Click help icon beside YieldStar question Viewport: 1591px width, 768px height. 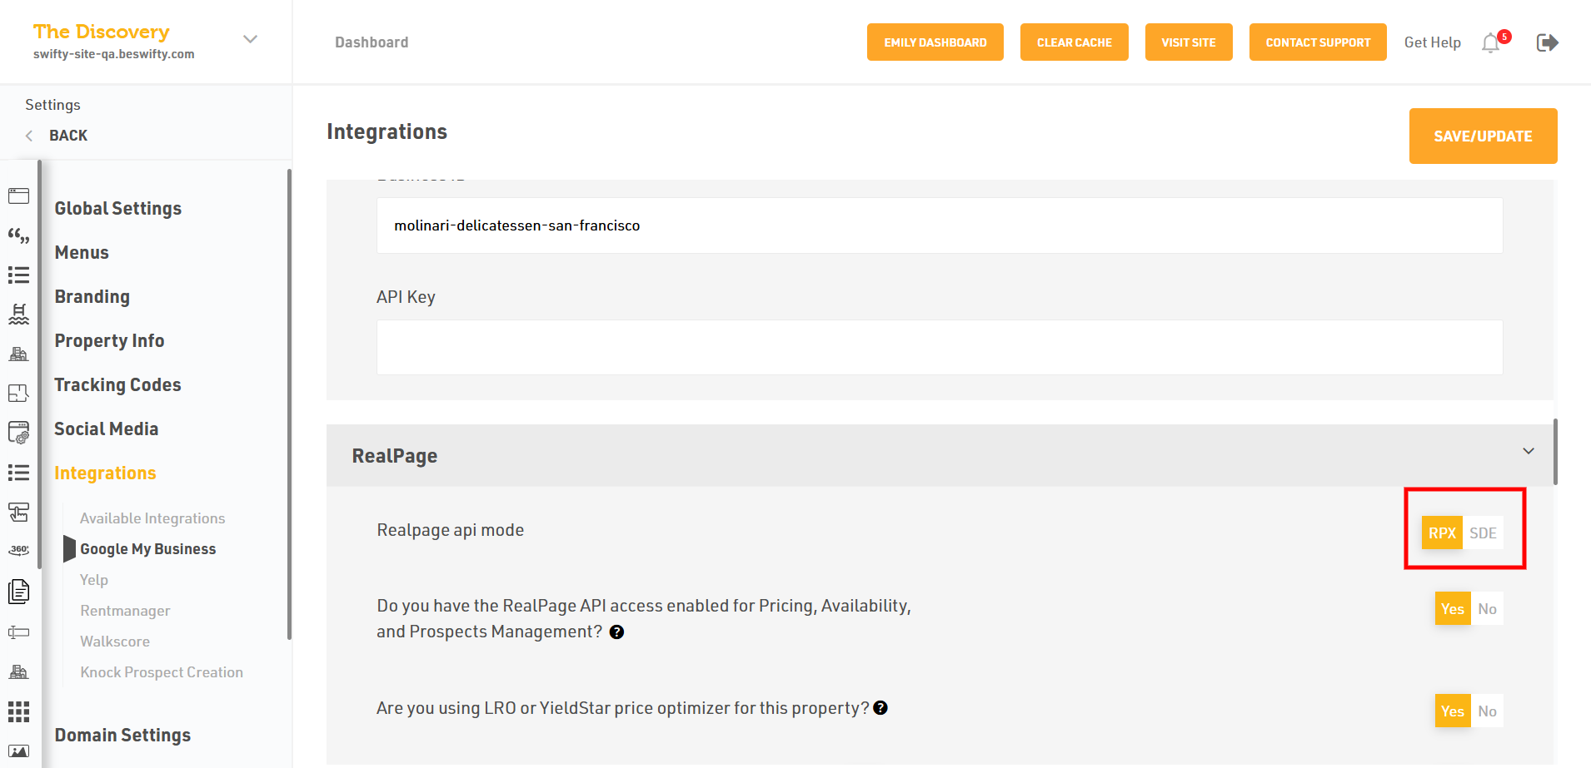[880, 708]
